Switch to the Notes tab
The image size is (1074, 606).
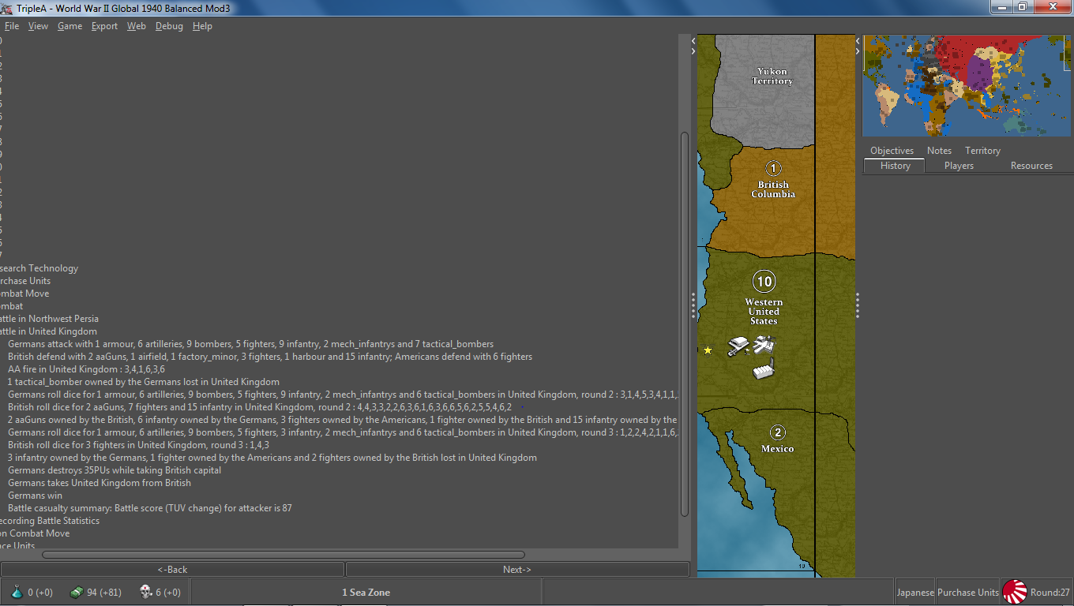(939, 151)
